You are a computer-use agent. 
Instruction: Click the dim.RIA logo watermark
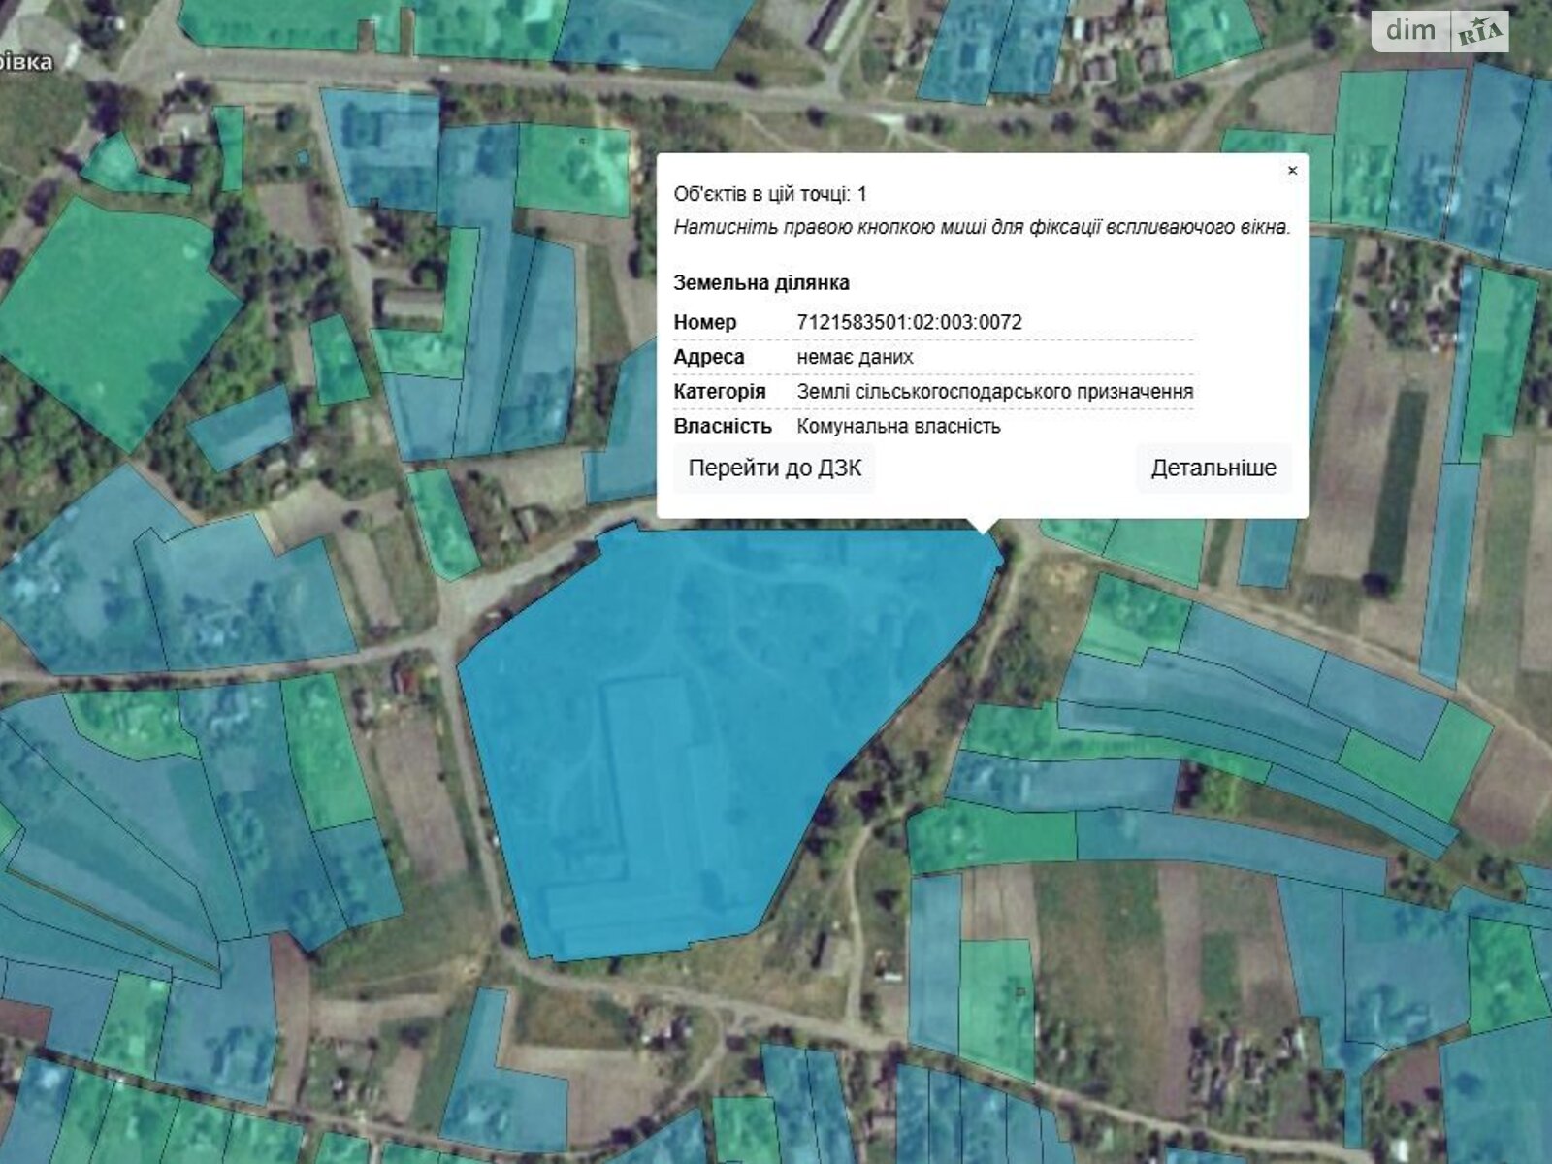(1439, 31)
